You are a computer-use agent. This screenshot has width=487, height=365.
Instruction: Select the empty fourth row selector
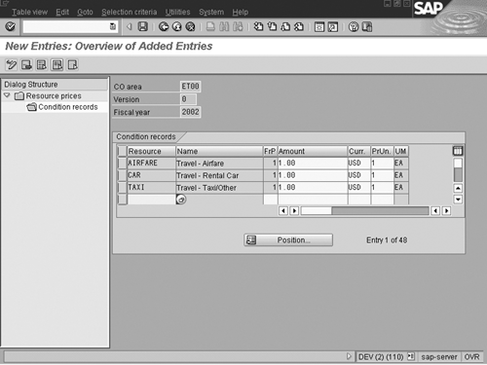point(122,200)
